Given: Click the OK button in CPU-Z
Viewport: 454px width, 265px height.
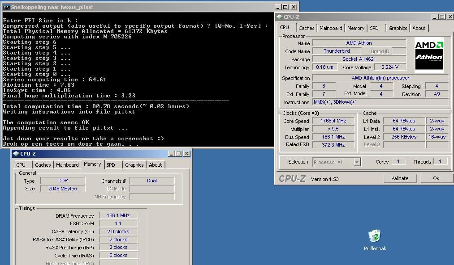Looking at the screenshot, I should coord(436,178).
